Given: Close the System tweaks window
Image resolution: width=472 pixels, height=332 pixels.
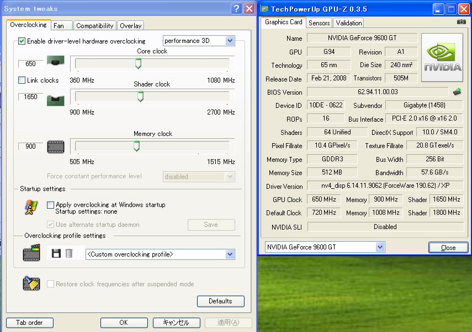Looking at the screenshot, I should click(249, 9).
